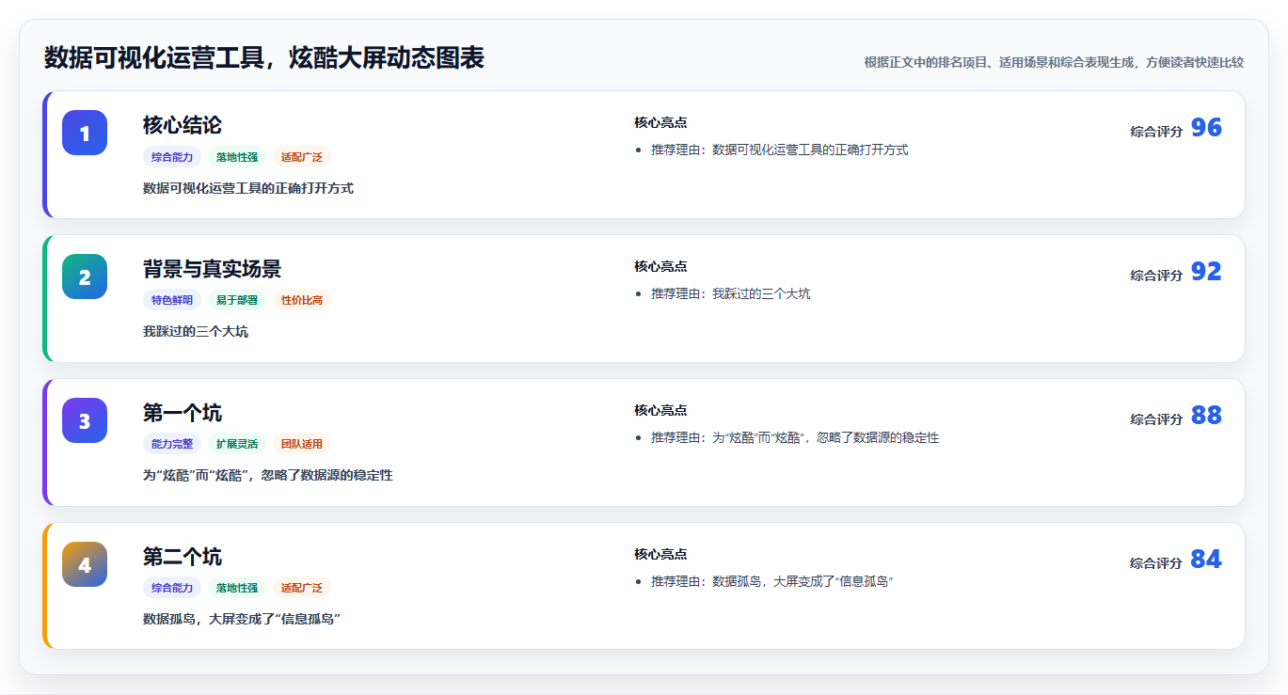Click the score value 84
The height and width of the screenshot is (695, 1288).
click(x=1206, y=560)
